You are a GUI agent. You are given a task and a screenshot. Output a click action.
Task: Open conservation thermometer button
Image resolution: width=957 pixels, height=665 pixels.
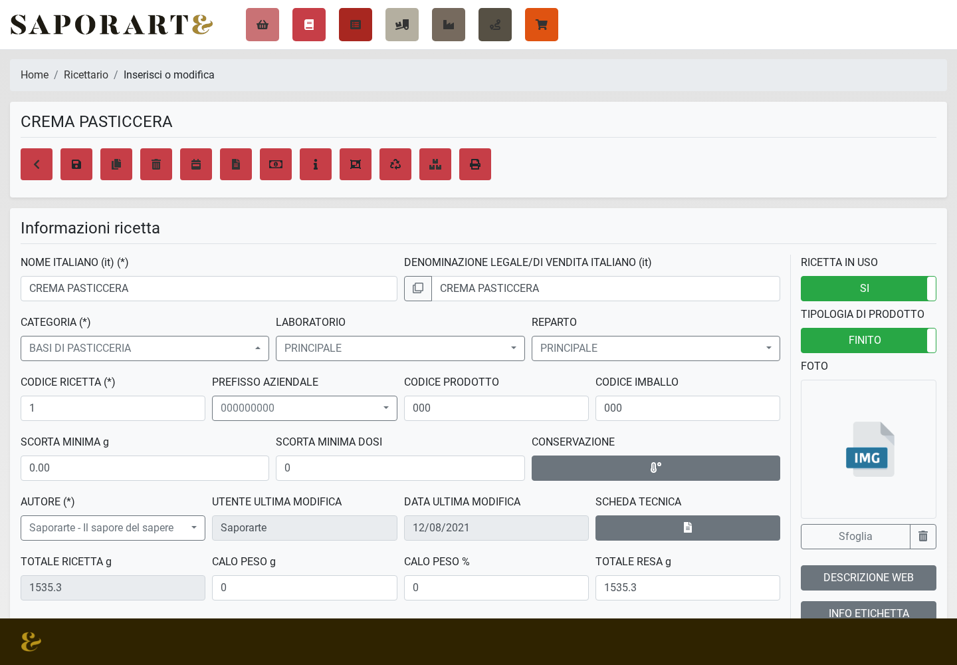coord(656,468)
